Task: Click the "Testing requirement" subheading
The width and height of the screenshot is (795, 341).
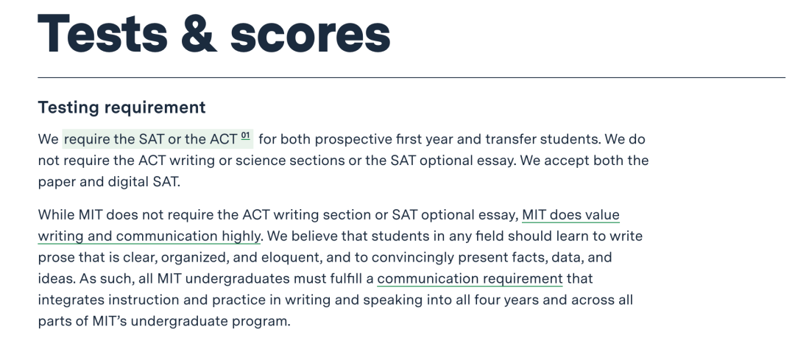Action: pyautogui.click(x=121, y=108)
